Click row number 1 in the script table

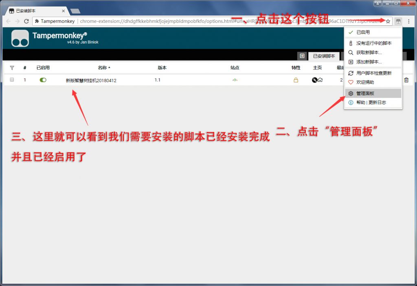[25, 80]
